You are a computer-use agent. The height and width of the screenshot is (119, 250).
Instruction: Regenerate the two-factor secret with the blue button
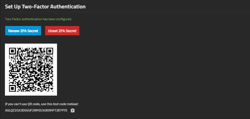pyautogui.click(x=23, y=31)
